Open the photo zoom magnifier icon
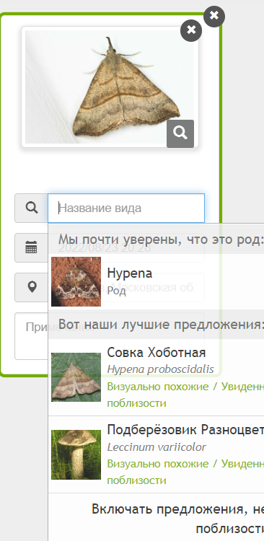Viewport: 264px width, 541px height. [x=180, y=133]
